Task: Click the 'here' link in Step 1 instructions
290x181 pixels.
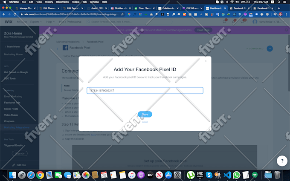Action: [93, 135]
